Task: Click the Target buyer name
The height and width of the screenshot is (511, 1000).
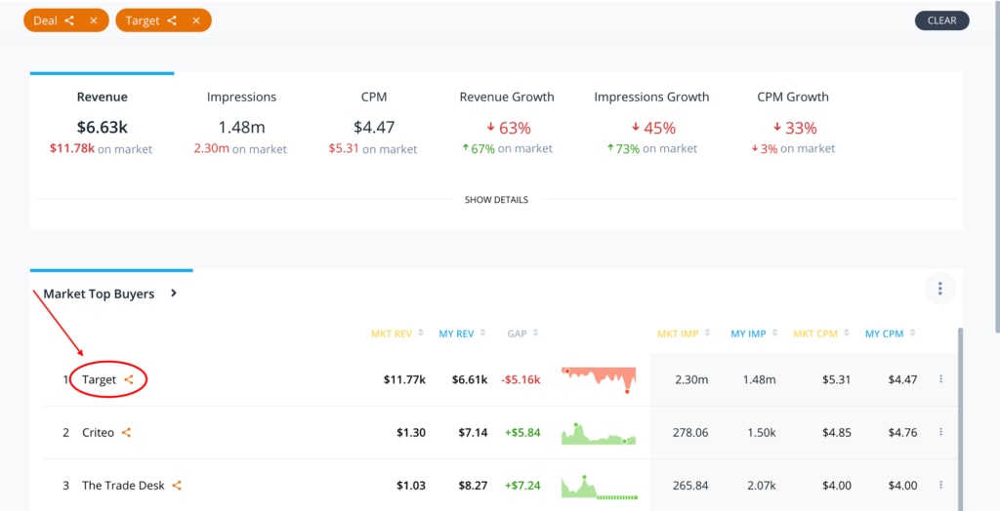Action: pyautogui.click(x=99, y=379)
